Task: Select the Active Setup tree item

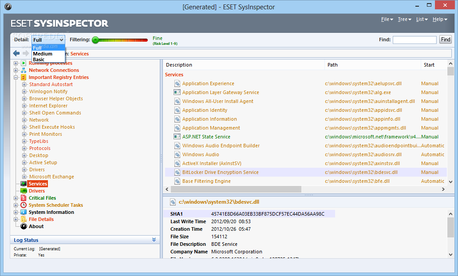Action: pos(43,162)
